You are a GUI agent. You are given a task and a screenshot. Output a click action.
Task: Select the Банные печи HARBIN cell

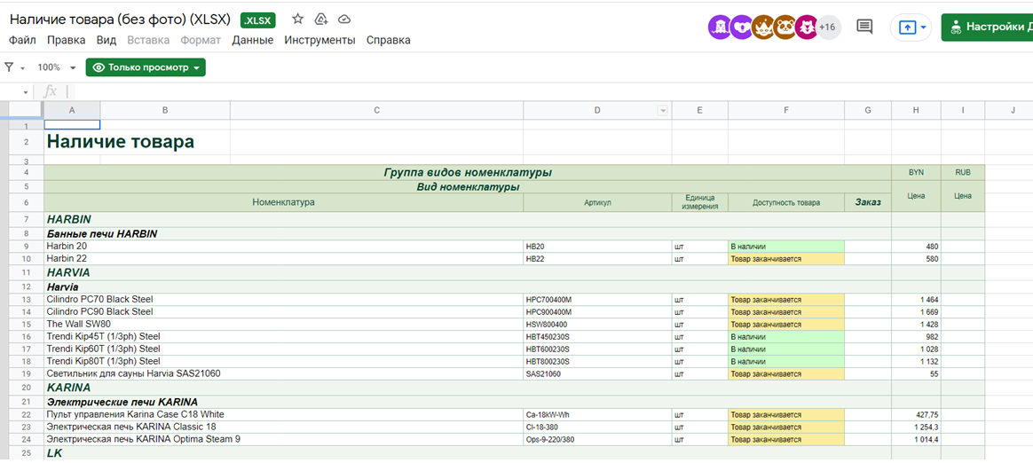[467, 234]
